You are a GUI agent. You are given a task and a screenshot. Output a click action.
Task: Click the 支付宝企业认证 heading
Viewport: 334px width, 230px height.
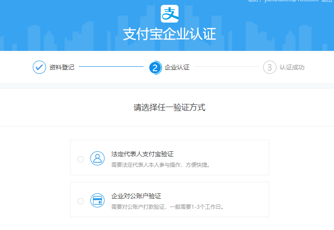pyautogui.click(x=170, y=34)
